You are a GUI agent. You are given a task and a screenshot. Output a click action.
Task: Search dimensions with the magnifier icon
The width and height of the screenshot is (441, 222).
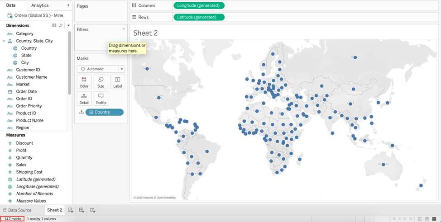click(61, 25)
